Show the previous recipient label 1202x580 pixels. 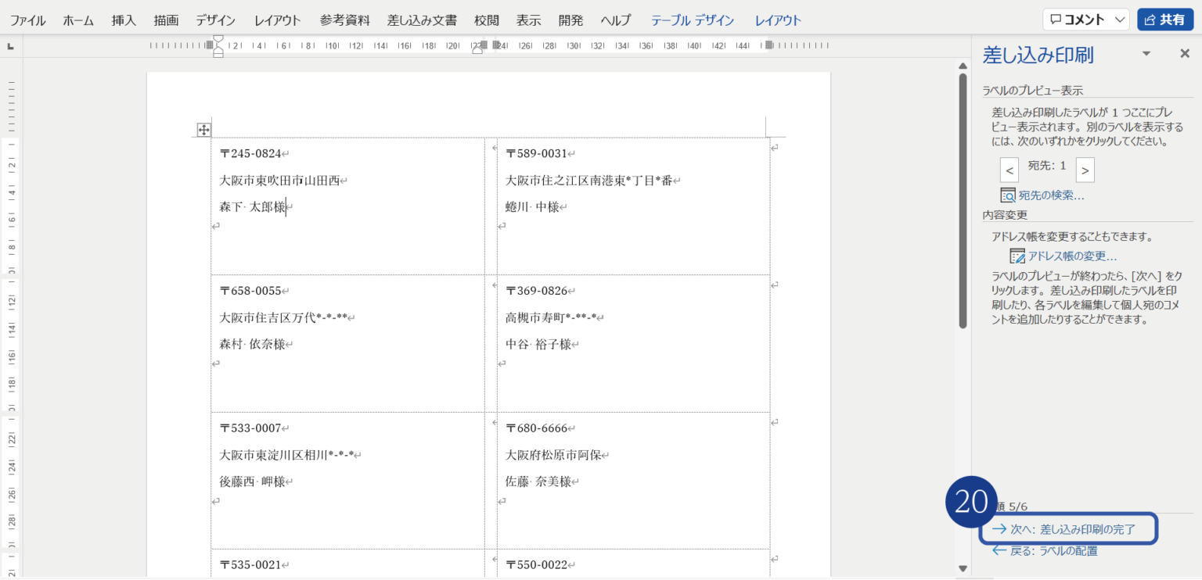point(1009,170)
